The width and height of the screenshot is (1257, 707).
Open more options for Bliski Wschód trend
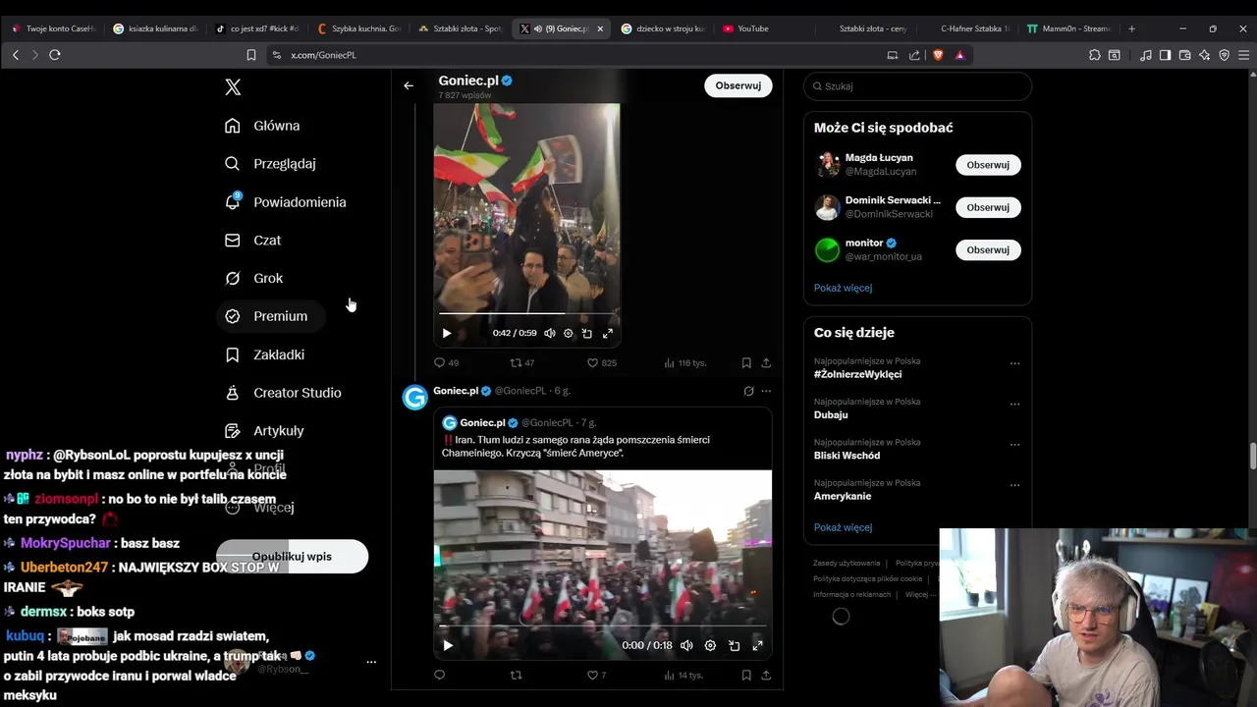(1014, 444)
